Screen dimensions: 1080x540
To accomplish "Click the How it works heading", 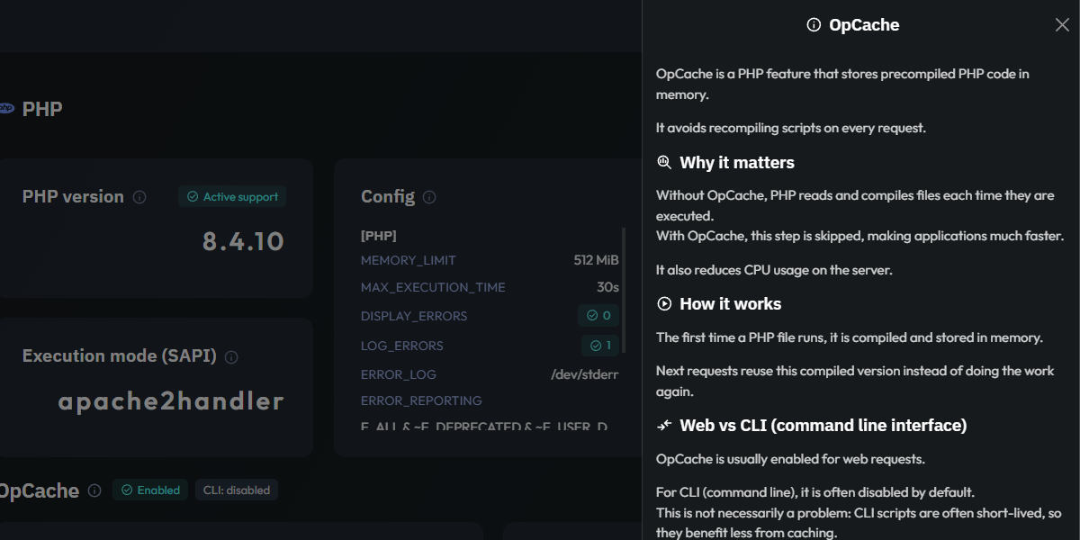I will (731, 304).
